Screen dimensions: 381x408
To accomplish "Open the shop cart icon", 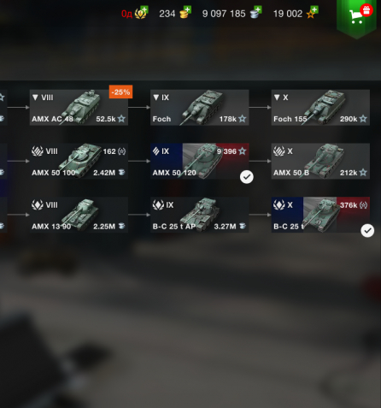I will point(357,16).
